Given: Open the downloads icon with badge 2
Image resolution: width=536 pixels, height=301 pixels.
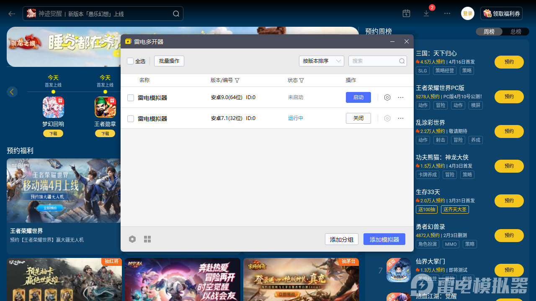Looking at the screenshot, I should (x=426, y=13).
